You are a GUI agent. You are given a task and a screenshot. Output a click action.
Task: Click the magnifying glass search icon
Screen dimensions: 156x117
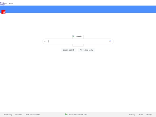(45, 42)
